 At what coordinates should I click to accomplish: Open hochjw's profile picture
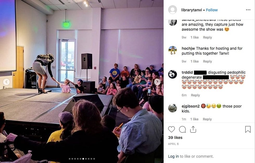pyautogui.click(x=173, y=50)
